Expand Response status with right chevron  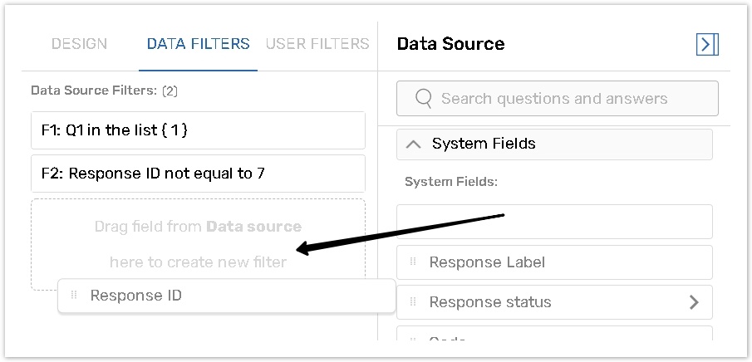pos(695,302)
